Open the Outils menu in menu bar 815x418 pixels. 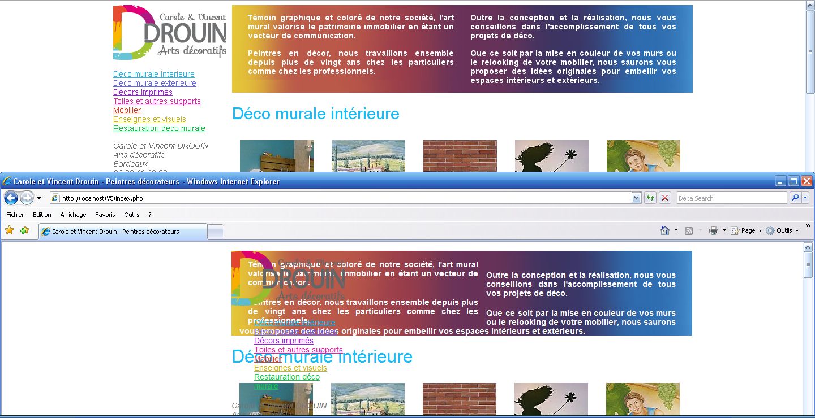coord(132,215)
